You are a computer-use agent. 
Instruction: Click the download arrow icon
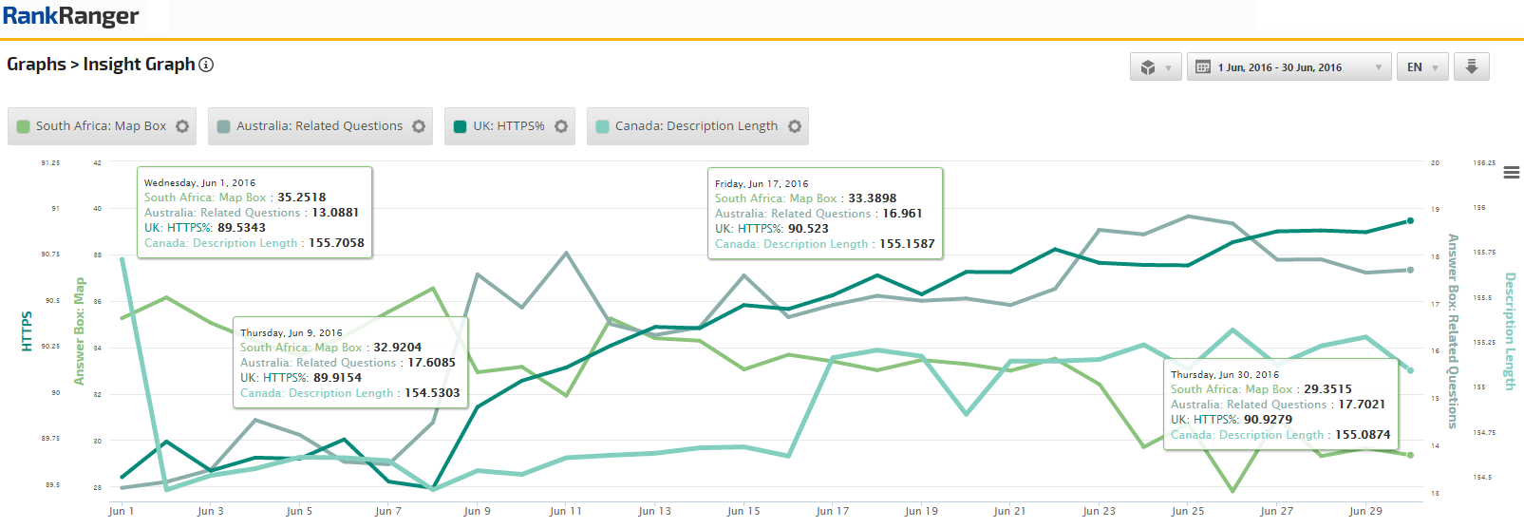(1471, 66)
